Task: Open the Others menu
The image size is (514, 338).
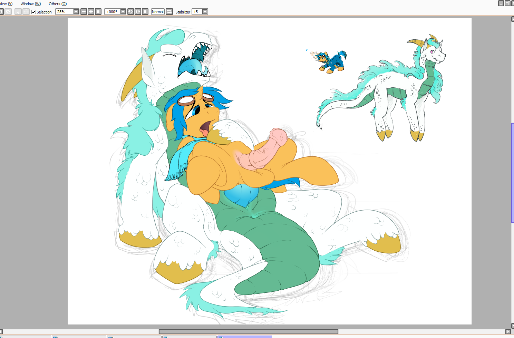Action: pos(57,4)
